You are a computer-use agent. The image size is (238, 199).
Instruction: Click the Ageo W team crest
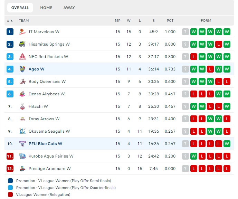point(22,69)
